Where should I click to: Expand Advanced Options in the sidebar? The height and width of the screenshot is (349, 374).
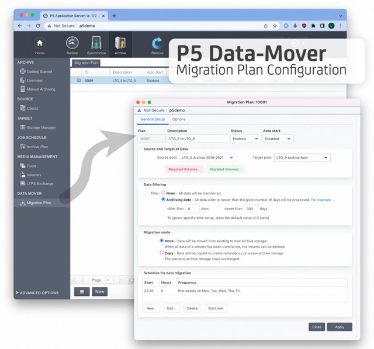point(37,293)
